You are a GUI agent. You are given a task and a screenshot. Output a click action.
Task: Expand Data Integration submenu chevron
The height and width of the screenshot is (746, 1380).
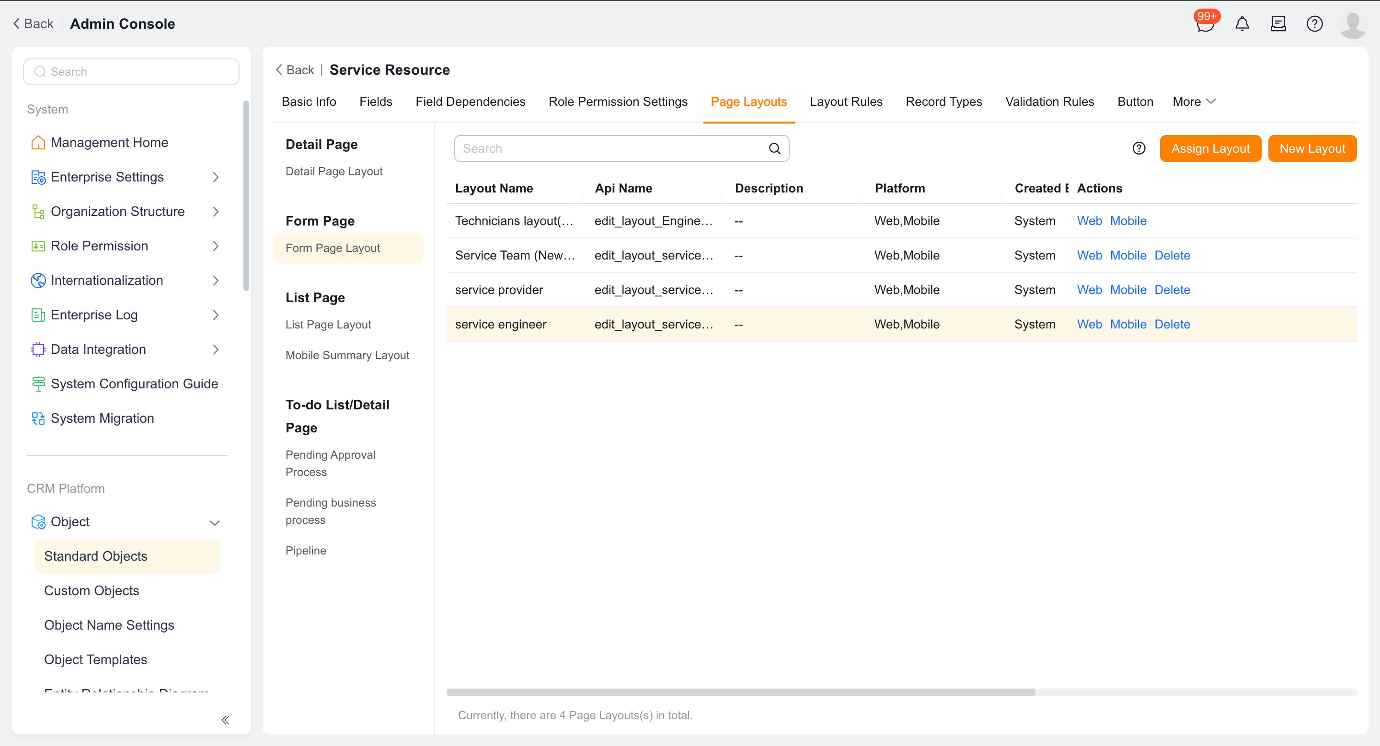[215, 350]
